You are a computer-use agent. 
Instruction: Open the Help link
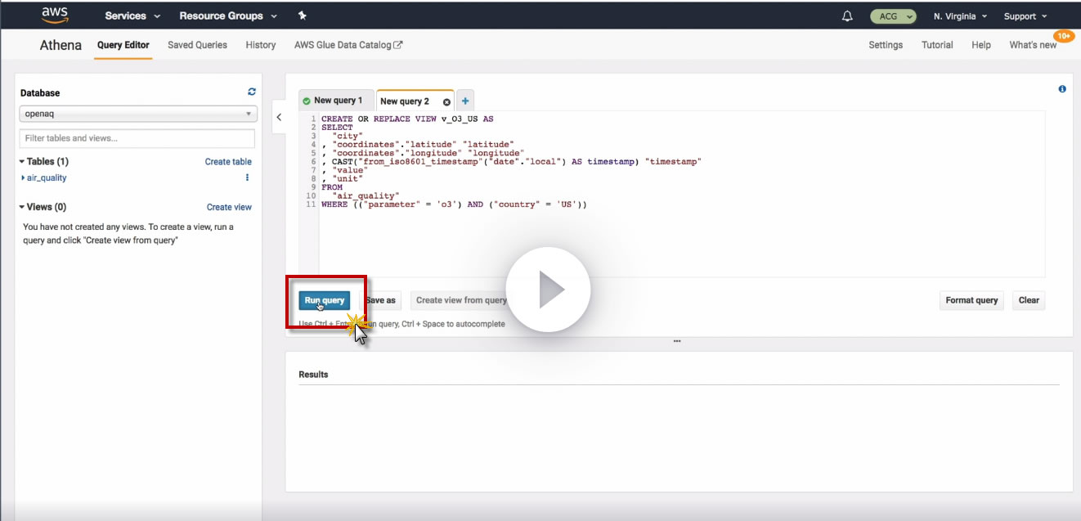pyautogui.click(x=981, y=45)
